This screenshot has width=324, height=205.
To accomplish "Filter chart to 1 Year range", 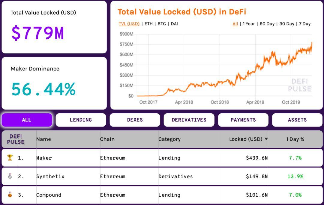I will click(x=249, y=24).
